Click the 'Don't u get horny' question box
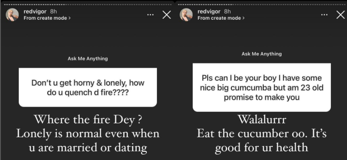This screenshot has width=347, height=160. click(88, 87)
